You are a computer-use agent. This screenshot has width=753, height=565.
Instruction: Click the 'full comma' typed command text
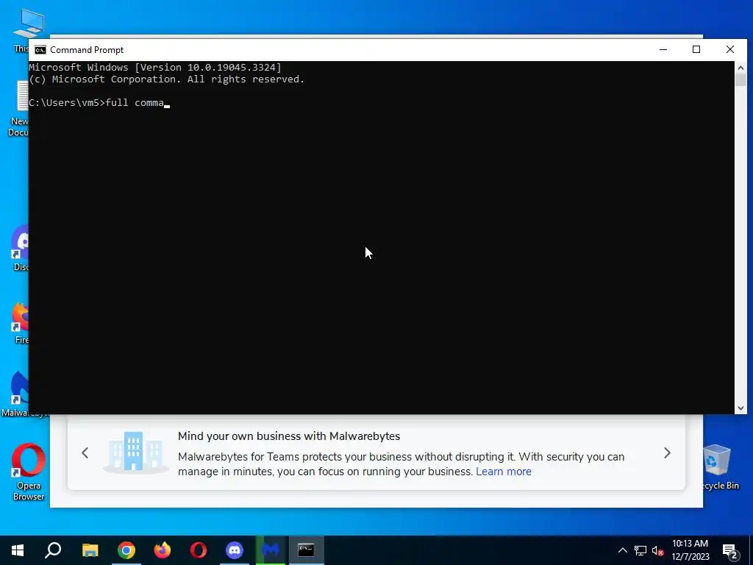(x=135, y=103)
